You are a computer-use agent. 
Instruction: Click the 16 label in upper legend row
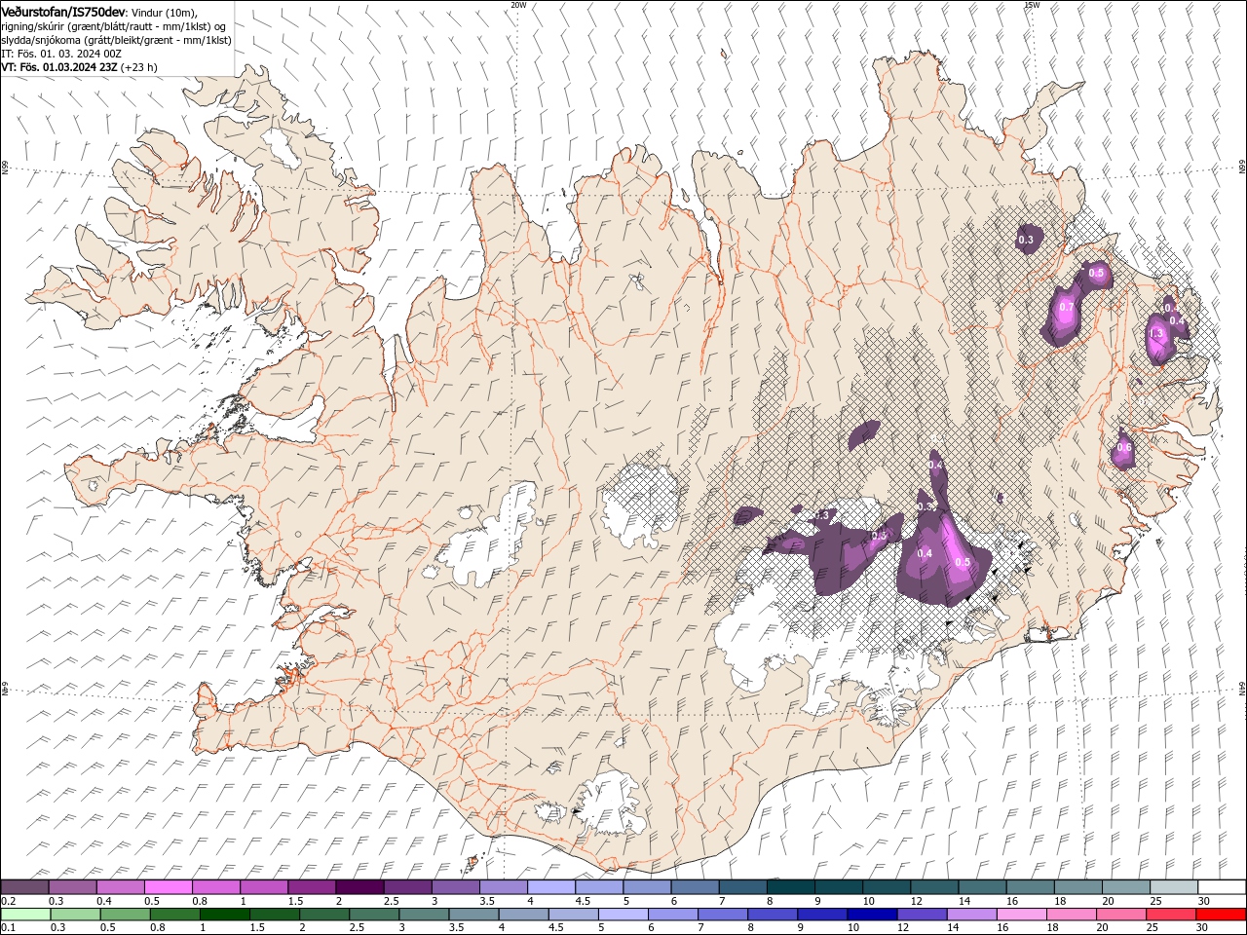pos(1013,901)
